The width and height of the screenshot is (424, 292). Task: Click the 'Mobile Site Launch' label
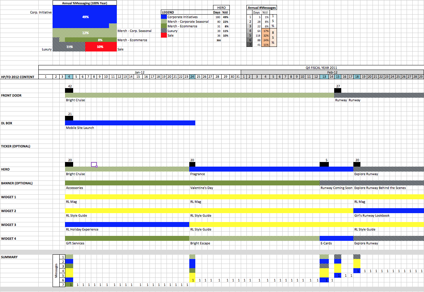pyautogui.click(x=80, y=128)
